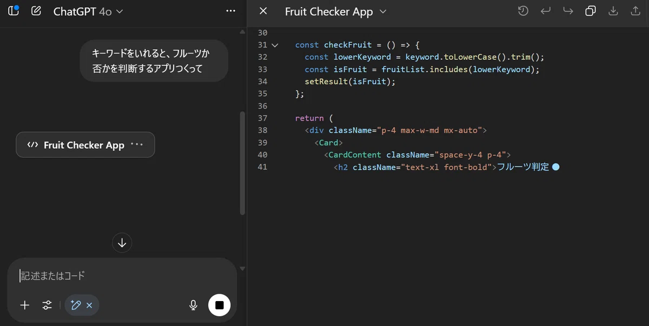
Task: Click line number 36 in gutter
Action: tap(263, 106)
